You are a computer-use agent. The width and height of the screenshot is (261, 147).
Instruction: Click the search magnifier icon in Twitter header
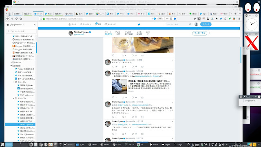pyautogui.click(x=190, y=24)
